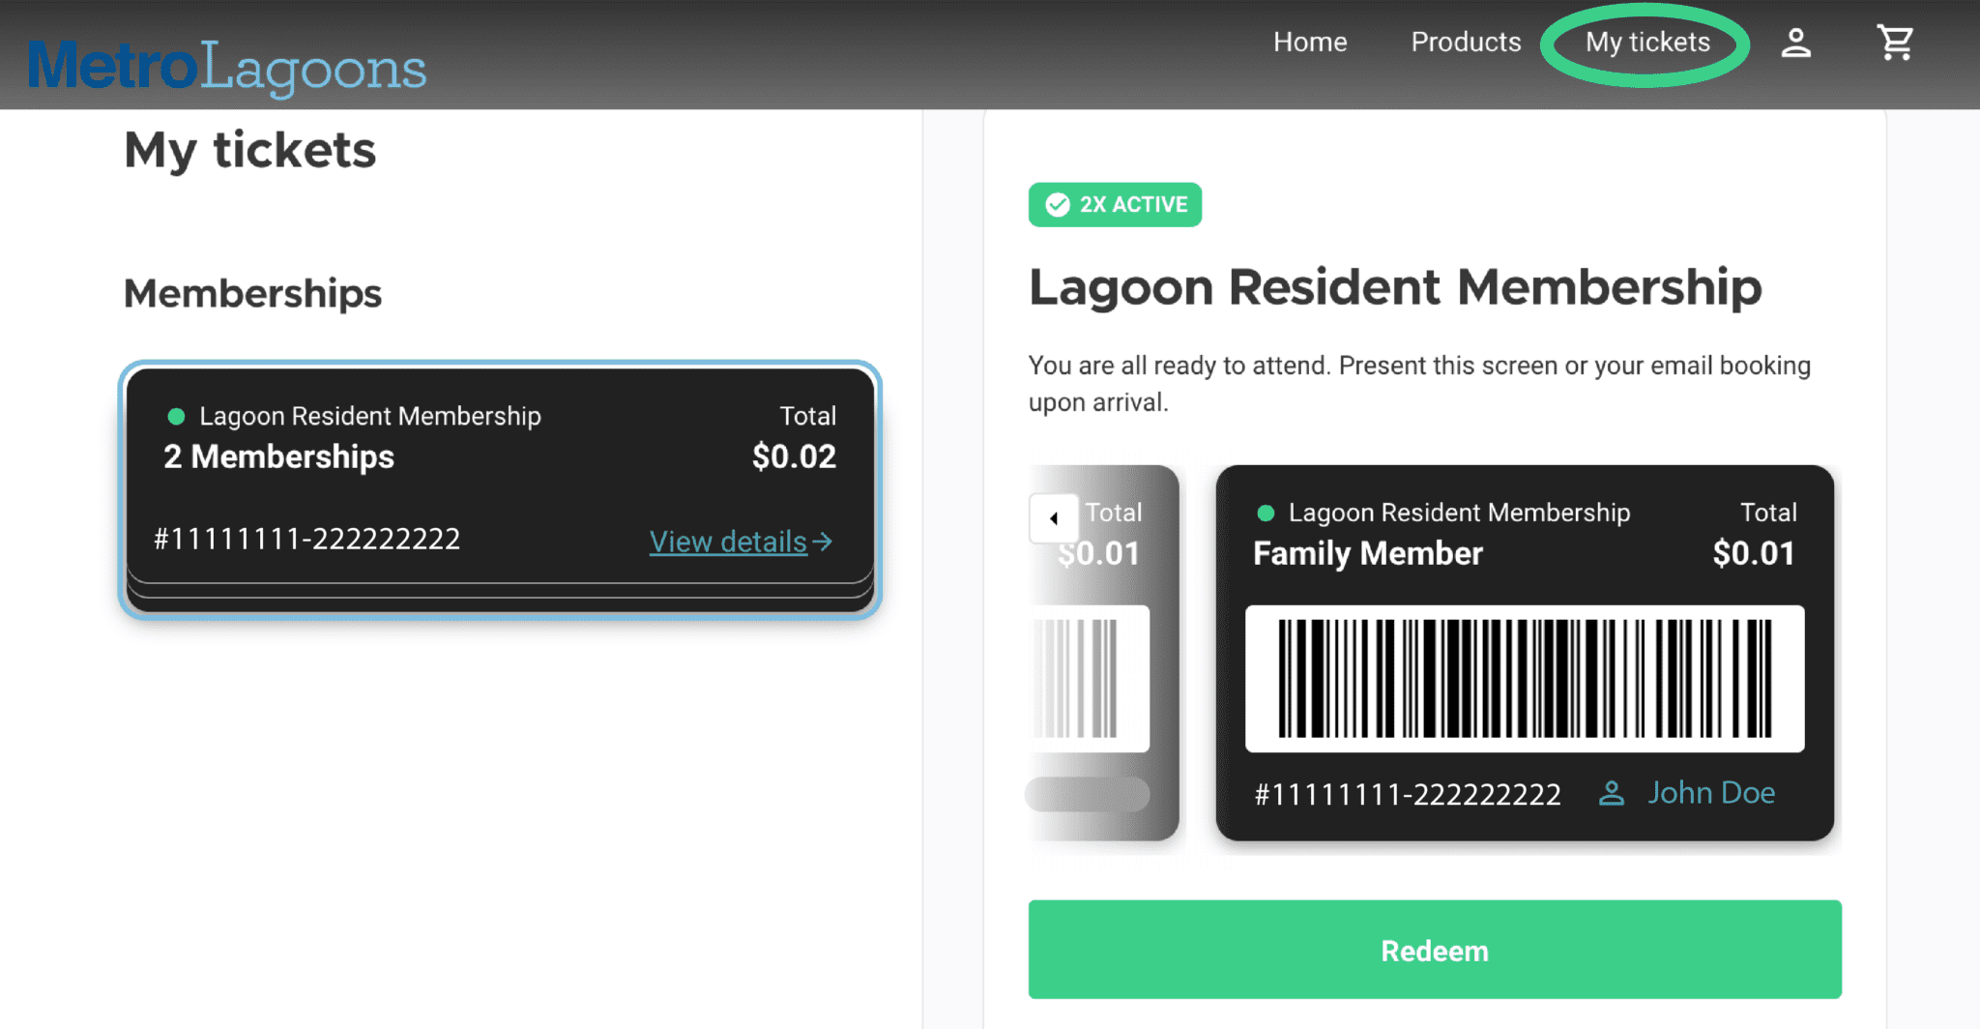Click the 2X ACTIVE badge checkmark icon
Screen dimensions: 1980x1029
(x=1057, y=204)
